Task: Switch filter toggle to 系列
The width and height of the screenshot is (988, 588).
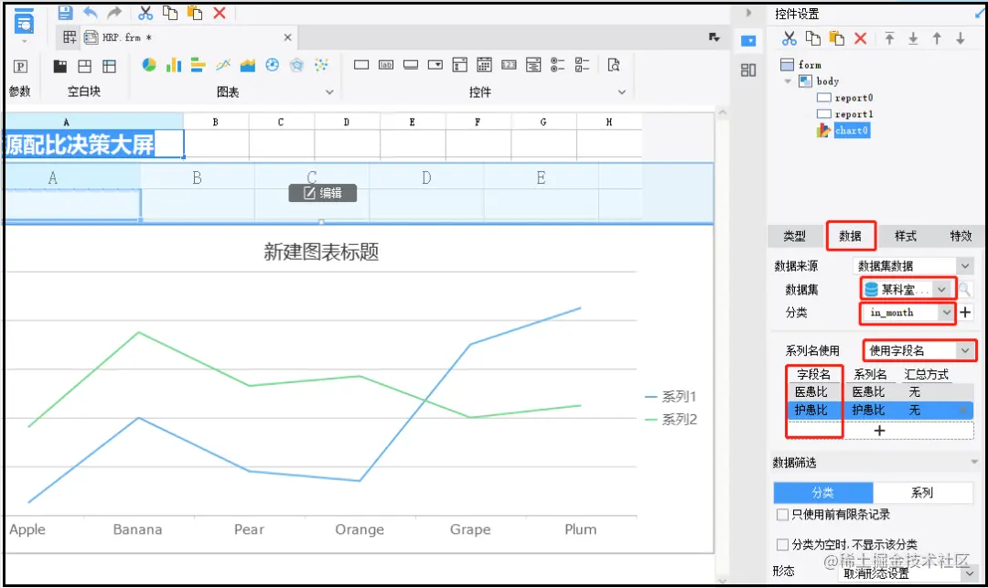Action: point(922,492)
